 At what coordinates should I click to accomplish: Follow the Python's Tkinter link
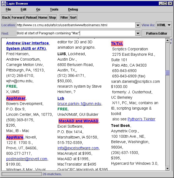[141, 119]
